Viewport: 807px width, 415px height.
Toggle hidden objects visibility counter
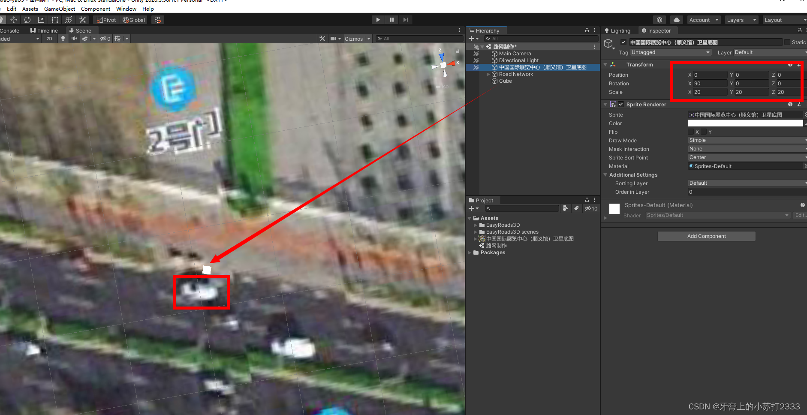105,39
